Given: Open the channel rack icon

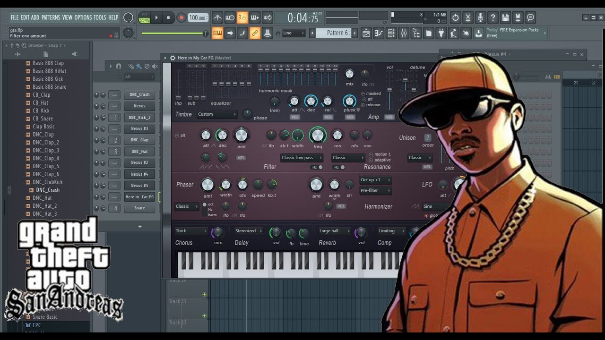Looking at the screenshot, I should (391, 33).
